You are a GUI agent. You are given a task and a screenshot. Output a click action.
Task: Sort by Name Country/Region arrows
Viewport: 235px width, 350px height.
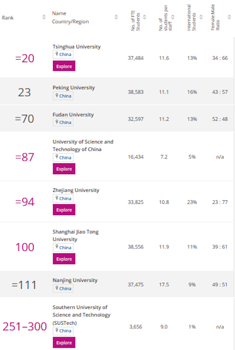[116, 17]
